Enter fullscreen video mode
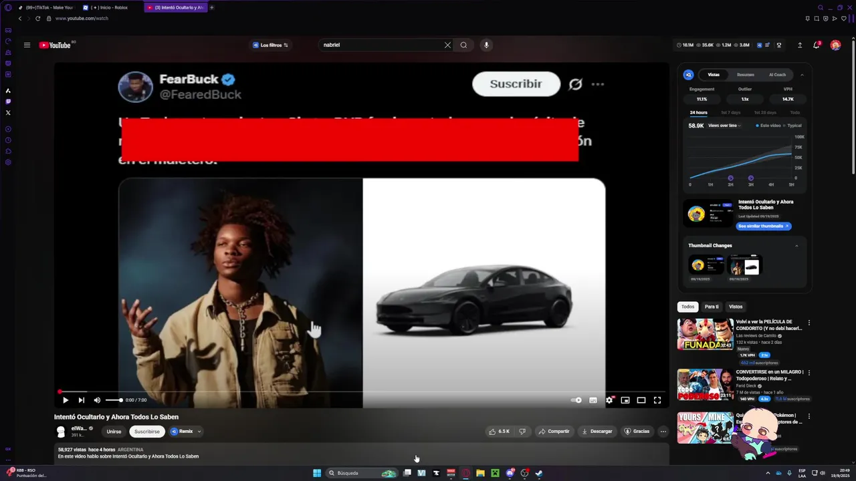The width and height of the screenshot is (856, 481). [x=657, y=400]
